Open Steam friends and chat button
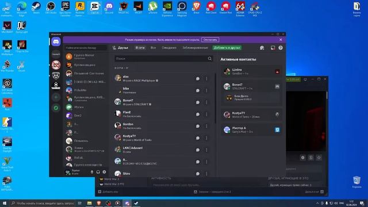 pos(314,191)
